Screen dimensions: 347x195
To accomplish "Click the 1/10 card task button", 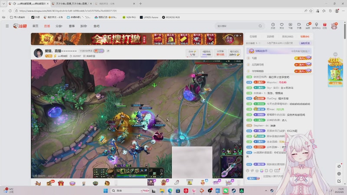I will click(x=193, y=53).
